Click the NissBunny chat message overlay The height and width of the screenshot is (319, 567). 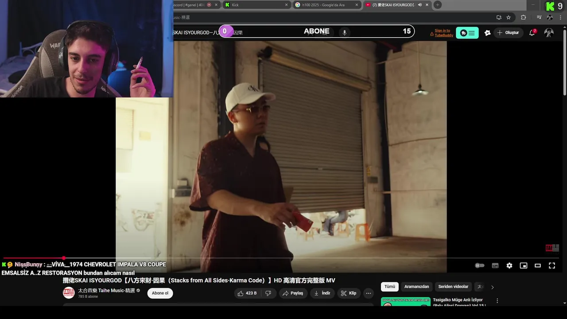click(x=84, y=268)
